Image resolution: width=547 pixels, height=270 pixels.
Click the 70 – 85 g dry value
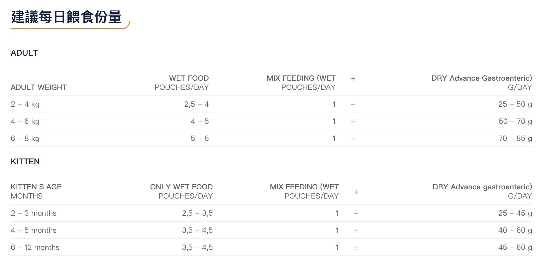click(515, 138)
